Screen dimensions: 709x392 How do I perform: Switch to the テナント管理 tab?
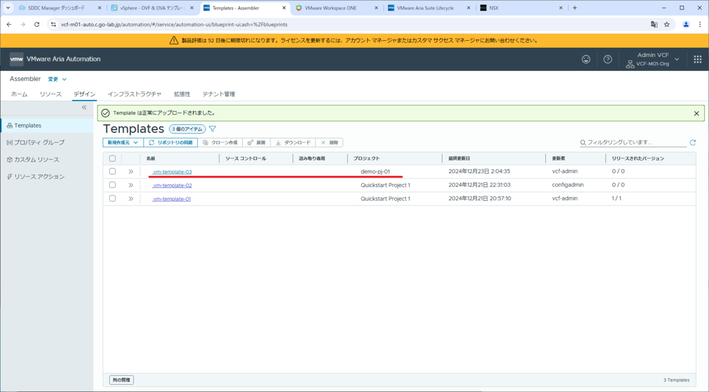219,94
